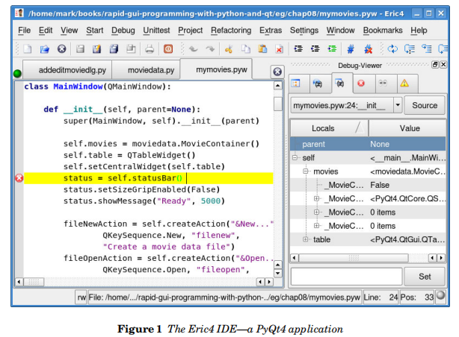This screenshot has height=337, width=459.
Task: Expand the table tree node
Action: click(x=306, y=239)
